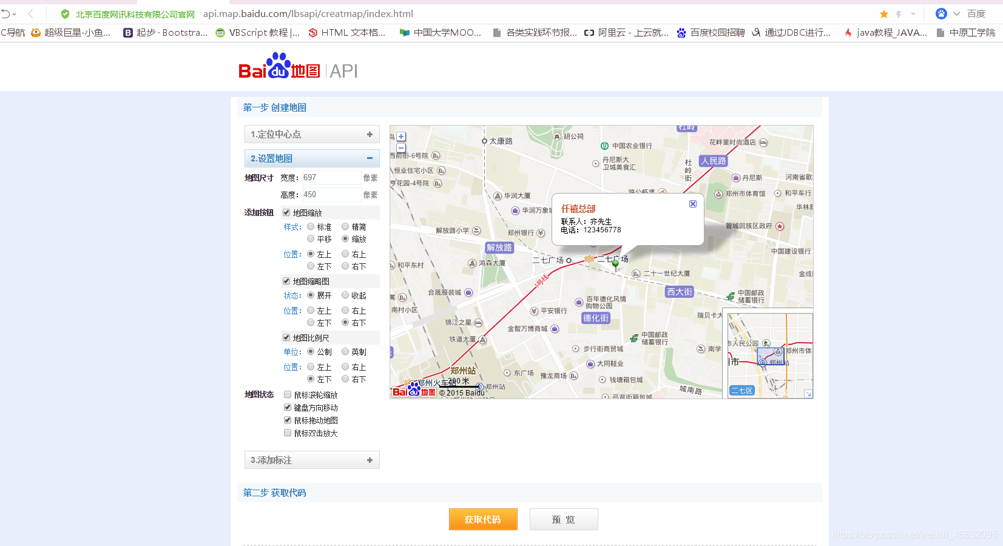Image resolution: width=1003 pixels, height=546 pixels.
Task: Open dropdown arrow after lightning icon
Action: tap(913, 14)
